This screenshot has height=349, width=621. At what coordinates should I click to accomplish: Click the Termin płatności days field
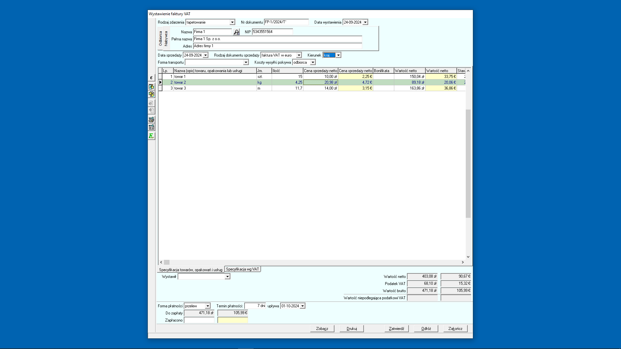(255, 306)
